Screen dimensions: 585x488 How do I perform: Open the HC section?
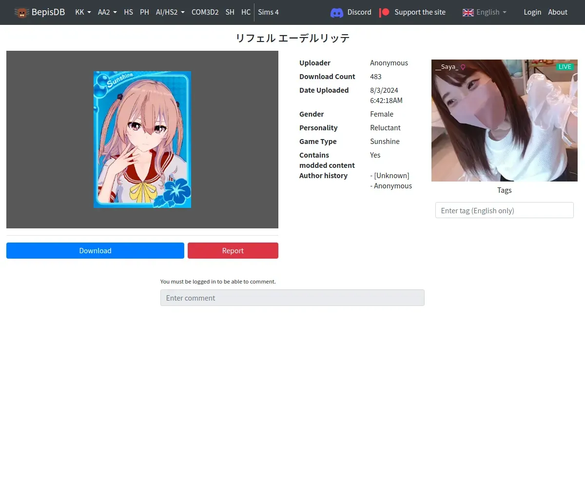[x=246, y=12]
